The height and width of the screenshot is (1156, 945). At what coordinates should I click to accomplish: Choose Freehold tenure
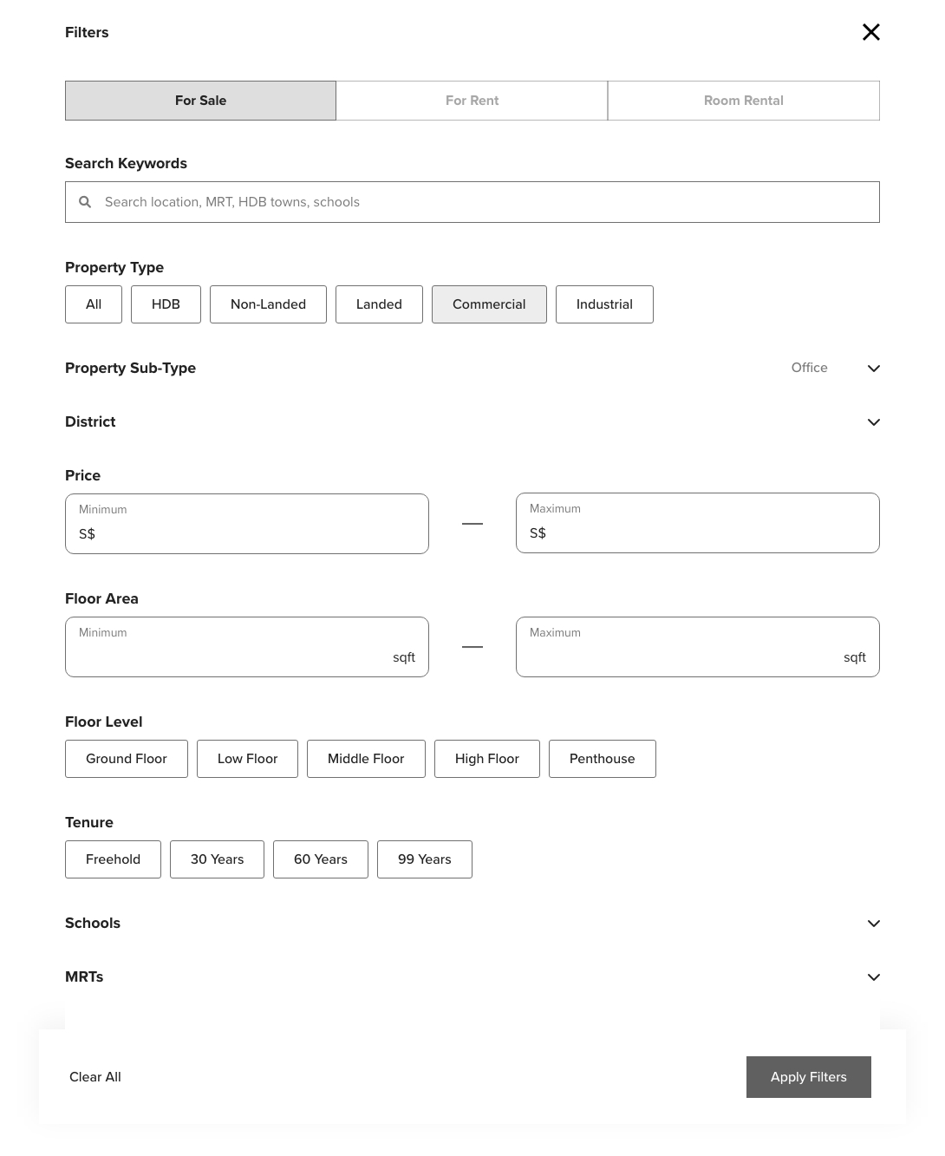(113, 859)
